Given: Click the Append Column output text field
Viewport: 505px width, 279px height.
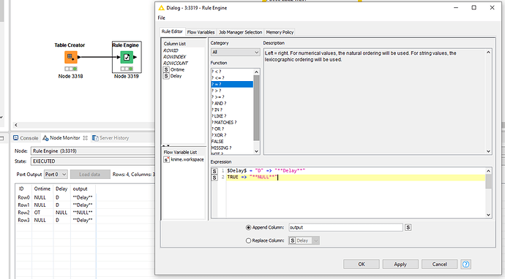Looking at the screenshot, I should 345,227.
